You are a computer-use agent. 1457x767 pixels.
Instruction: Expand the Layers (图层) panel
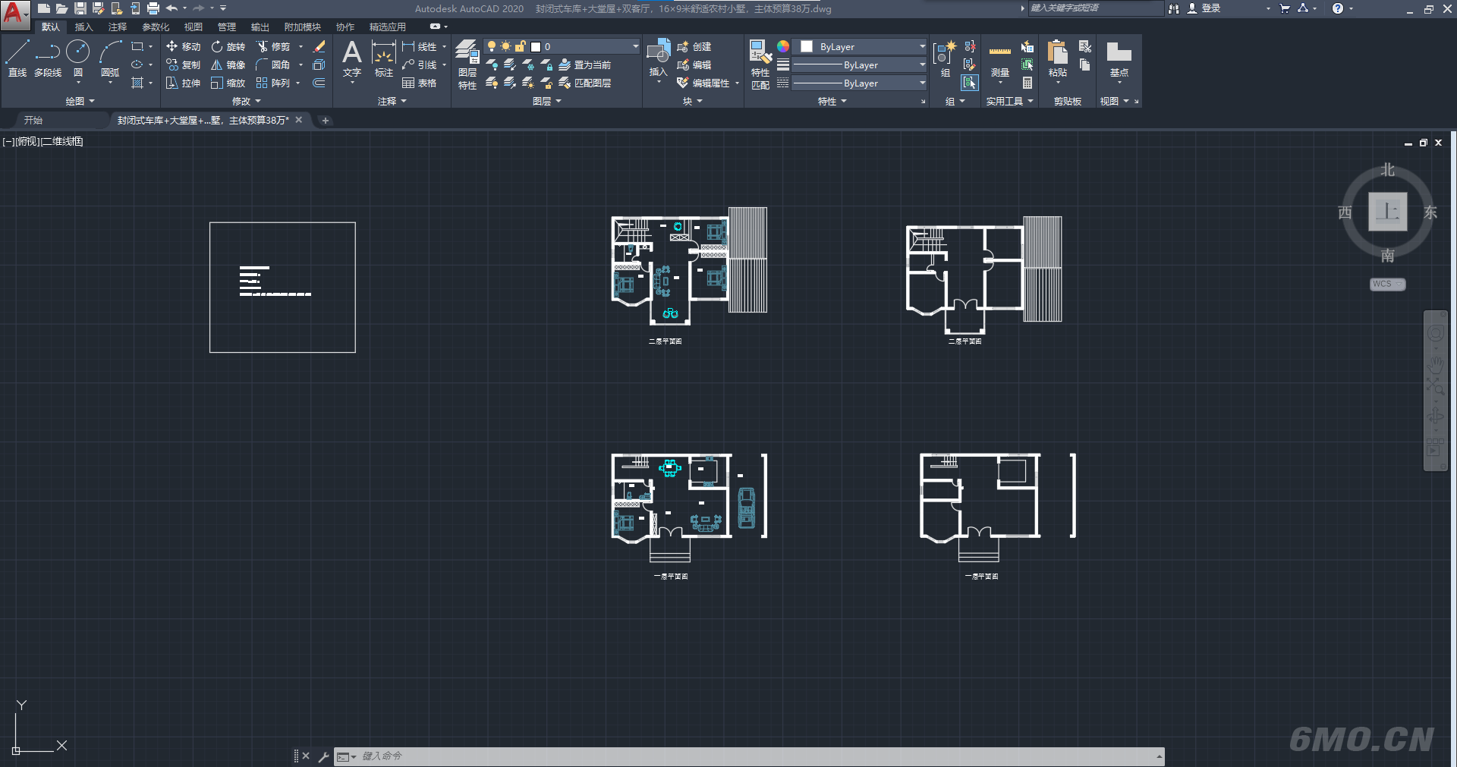546,101
